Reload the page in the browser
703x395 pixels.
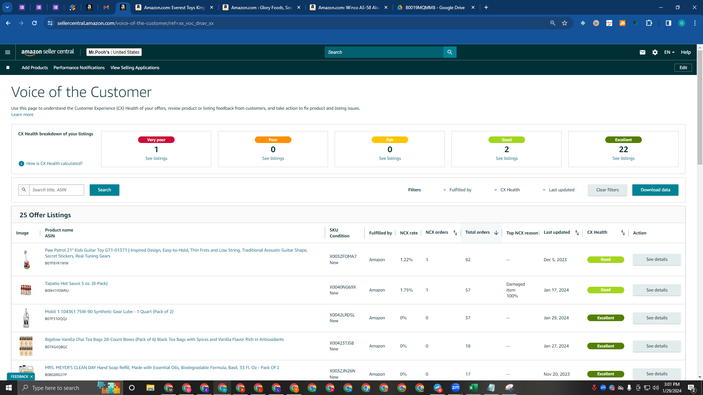click(x=34, y=23)
